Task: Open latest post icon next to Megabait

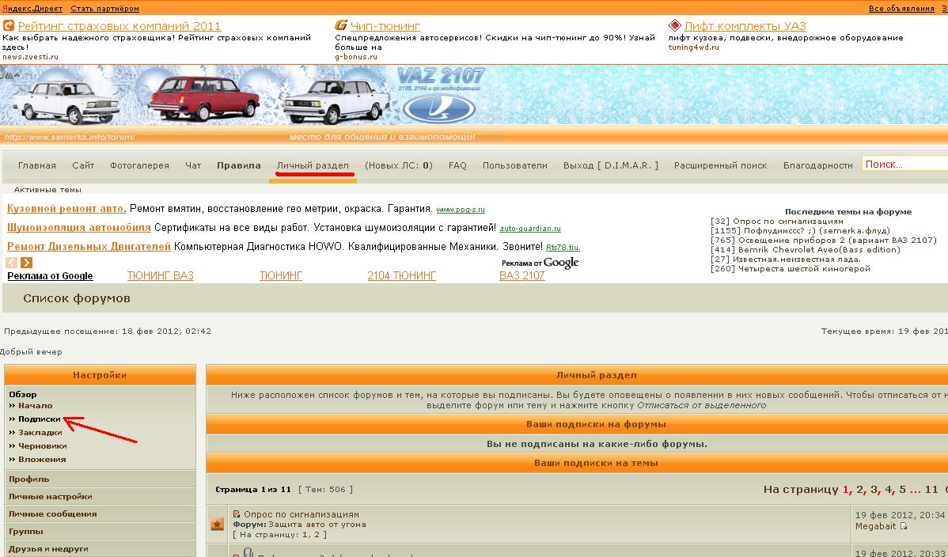Action: pyautogui.click(x=904, y=526)
